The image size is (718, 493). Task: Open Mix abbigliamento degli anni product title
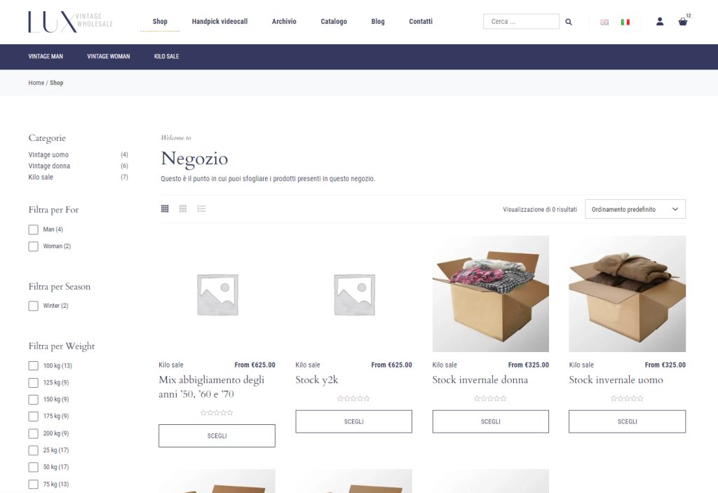212,386
